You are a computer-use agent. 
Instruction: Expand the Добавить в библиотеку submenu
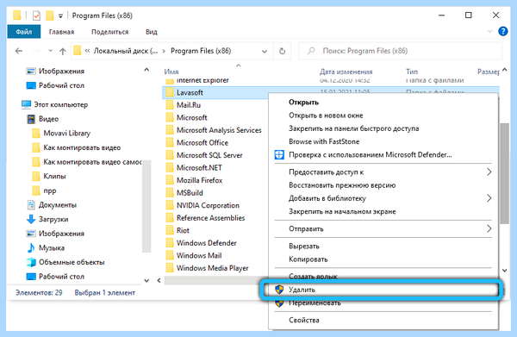(x=489, y=198)
